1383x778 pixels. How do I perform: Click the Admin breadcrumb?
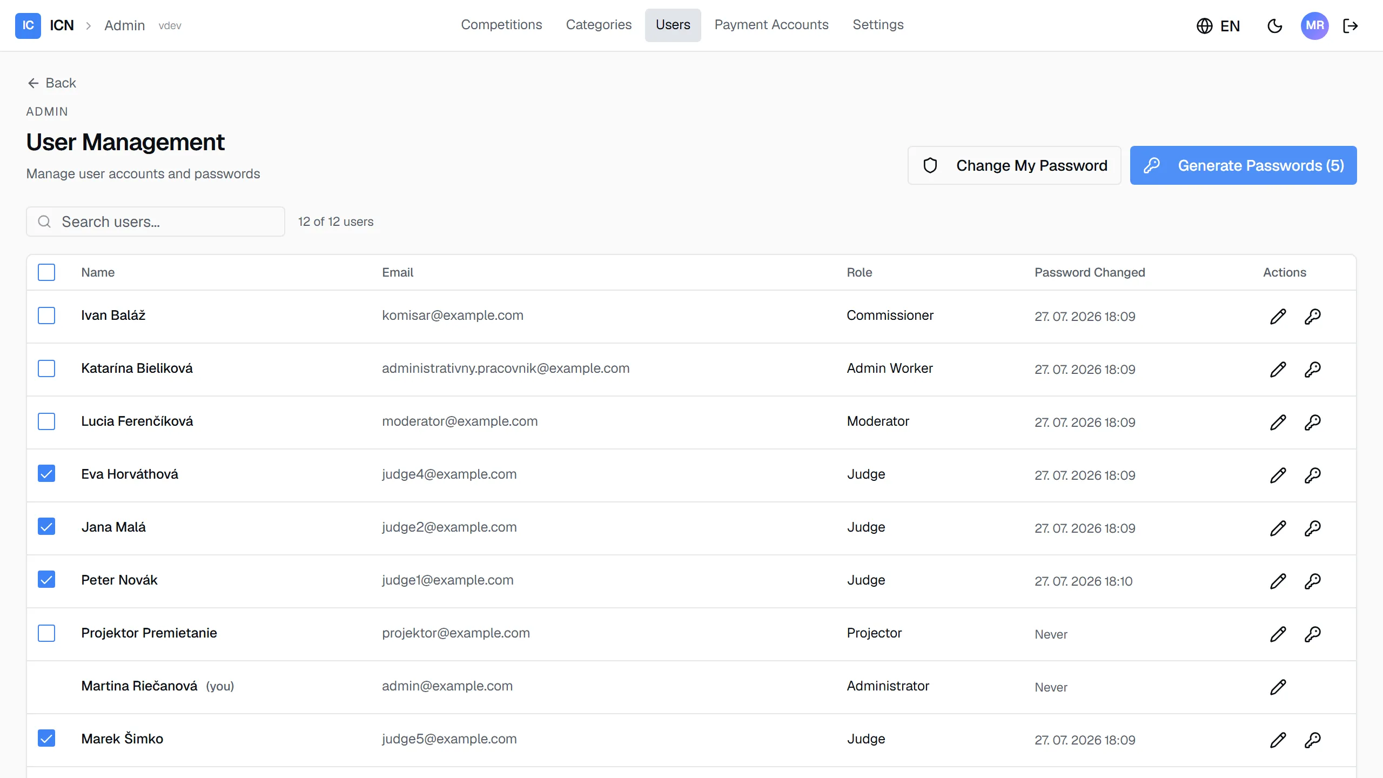(124, 25)
